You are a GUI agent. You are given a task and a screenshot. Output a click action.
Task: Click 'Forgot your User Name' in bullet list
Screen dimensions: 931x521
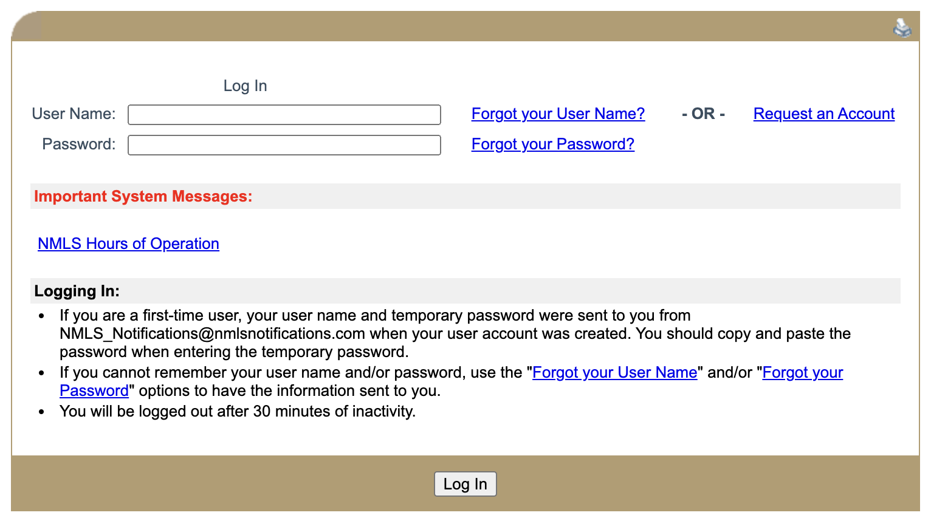coord(614,373)
